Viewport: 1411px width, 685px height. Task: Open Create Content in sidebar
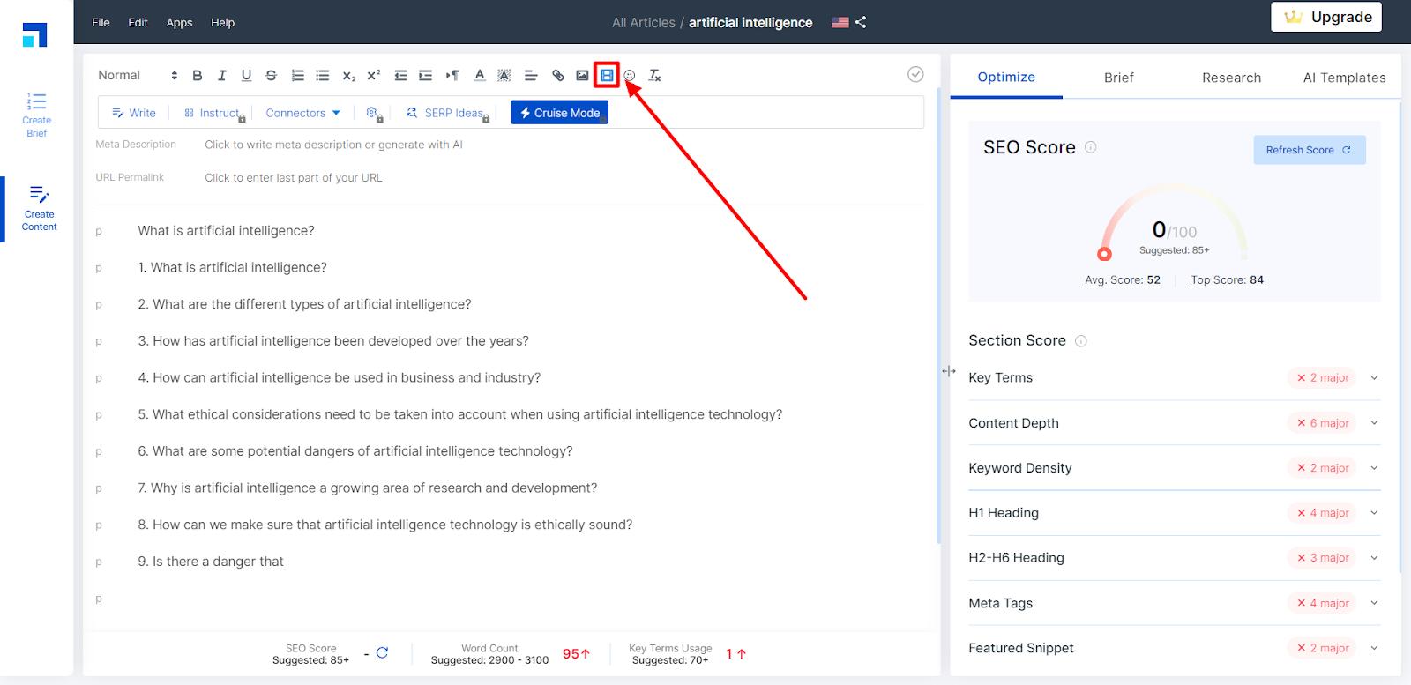click(39, 209)
